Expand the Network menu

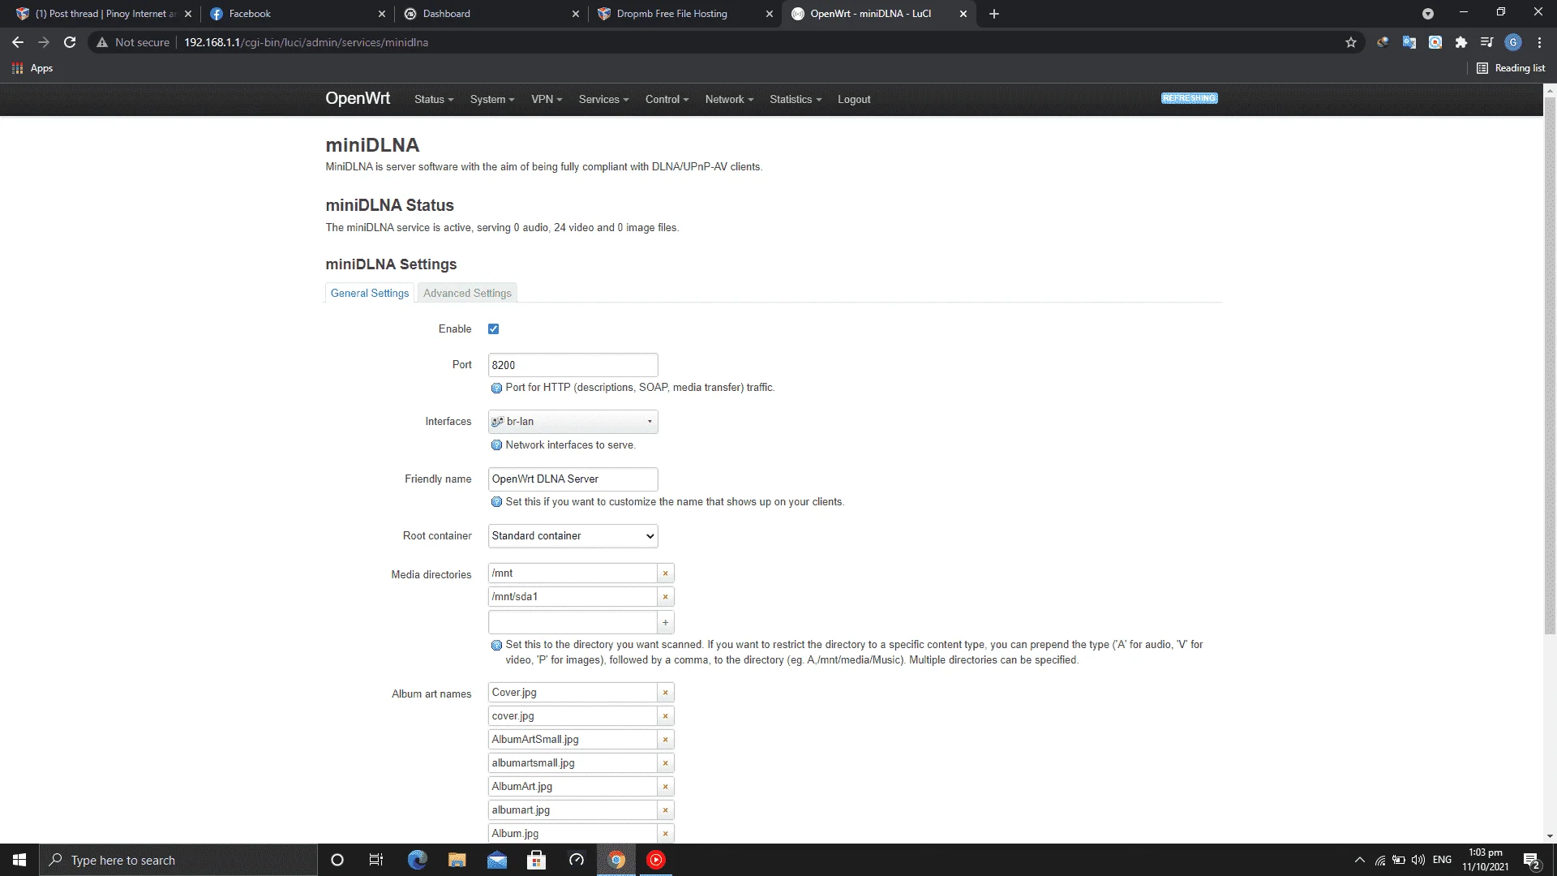pyautogui.click(x=729, y=99)
